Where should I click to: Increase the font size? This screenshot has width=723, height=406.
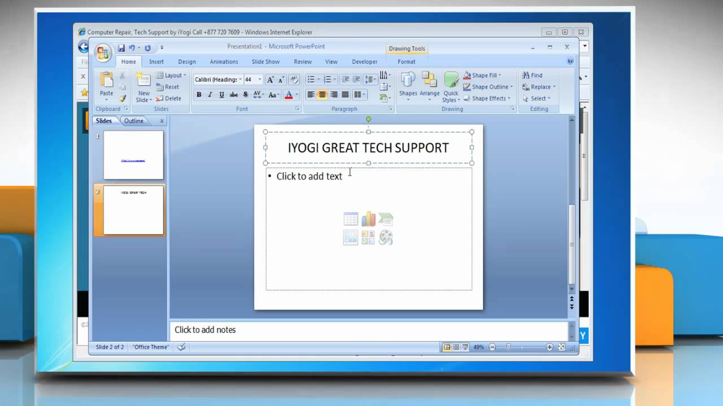tap(271, 80)
